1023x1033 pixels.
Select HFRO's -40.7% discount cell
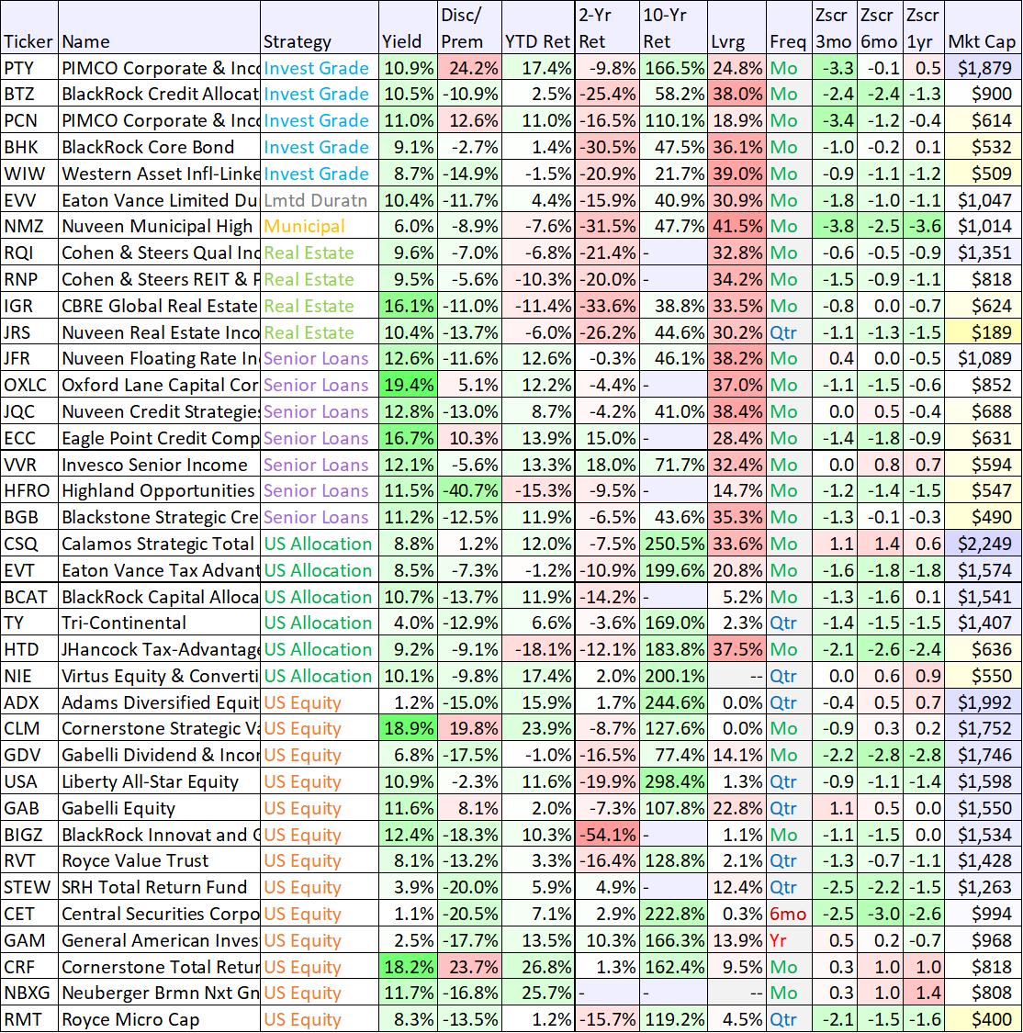[469, 491]
